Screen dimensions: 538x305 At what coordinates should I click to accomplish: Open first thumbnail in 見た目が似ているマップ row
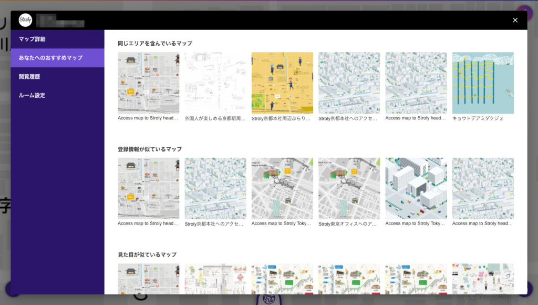click(x=148, y=279)
